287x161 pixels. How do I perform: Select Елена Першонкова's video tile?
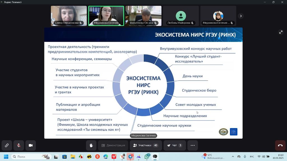pyautogui.click(x=69, y=16)
